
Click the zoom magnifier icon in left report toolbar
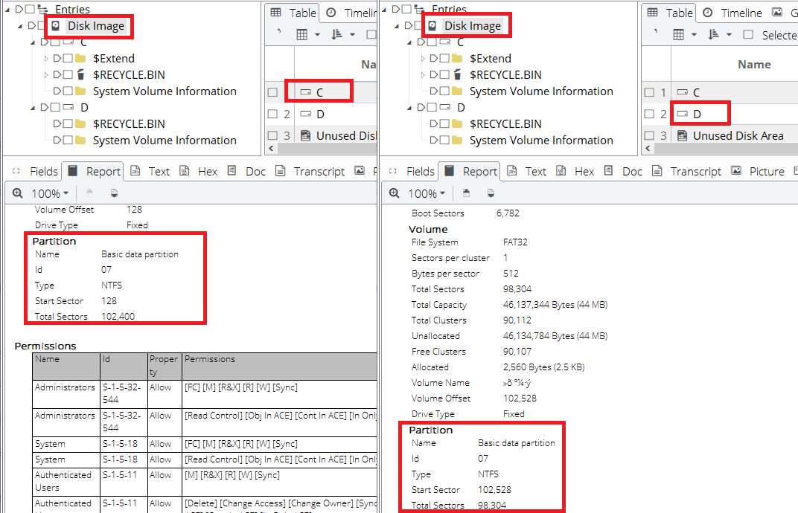coord(19,193)
